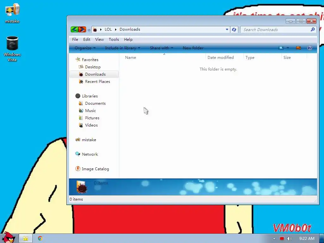Select the LOL breadcrumb in the address bar

(108, 29)
